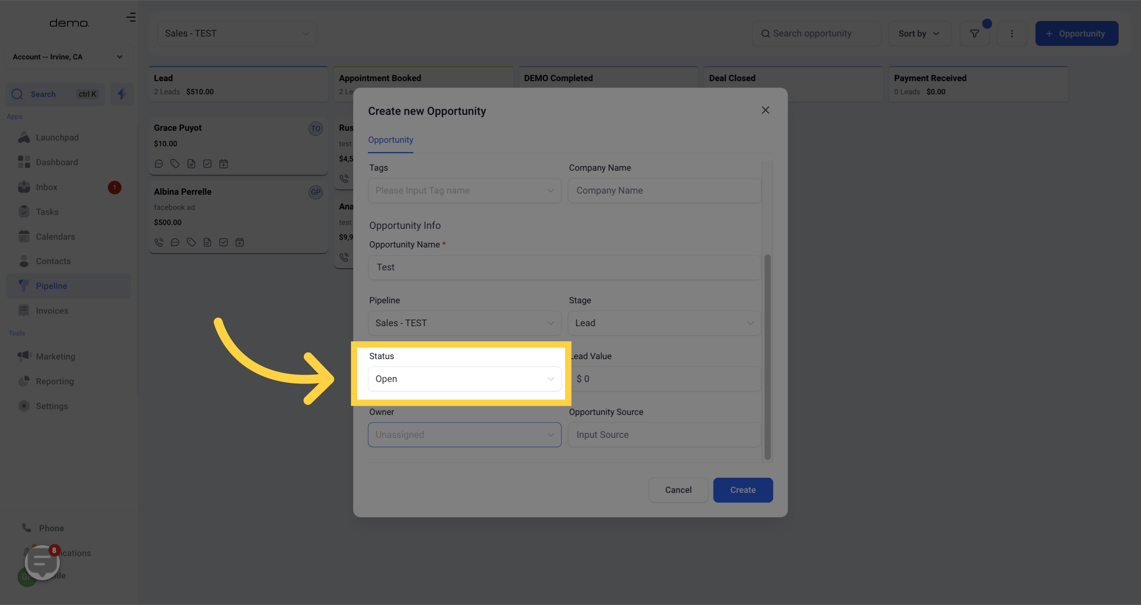Click phone icon on Albina Perrelle card
Viewport: 1141px width, 605px height.
point(158,242)
